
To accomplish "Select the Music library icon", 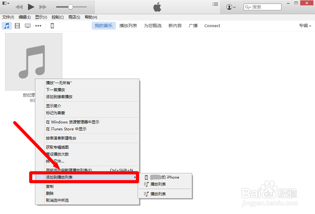I will (7, 26).
